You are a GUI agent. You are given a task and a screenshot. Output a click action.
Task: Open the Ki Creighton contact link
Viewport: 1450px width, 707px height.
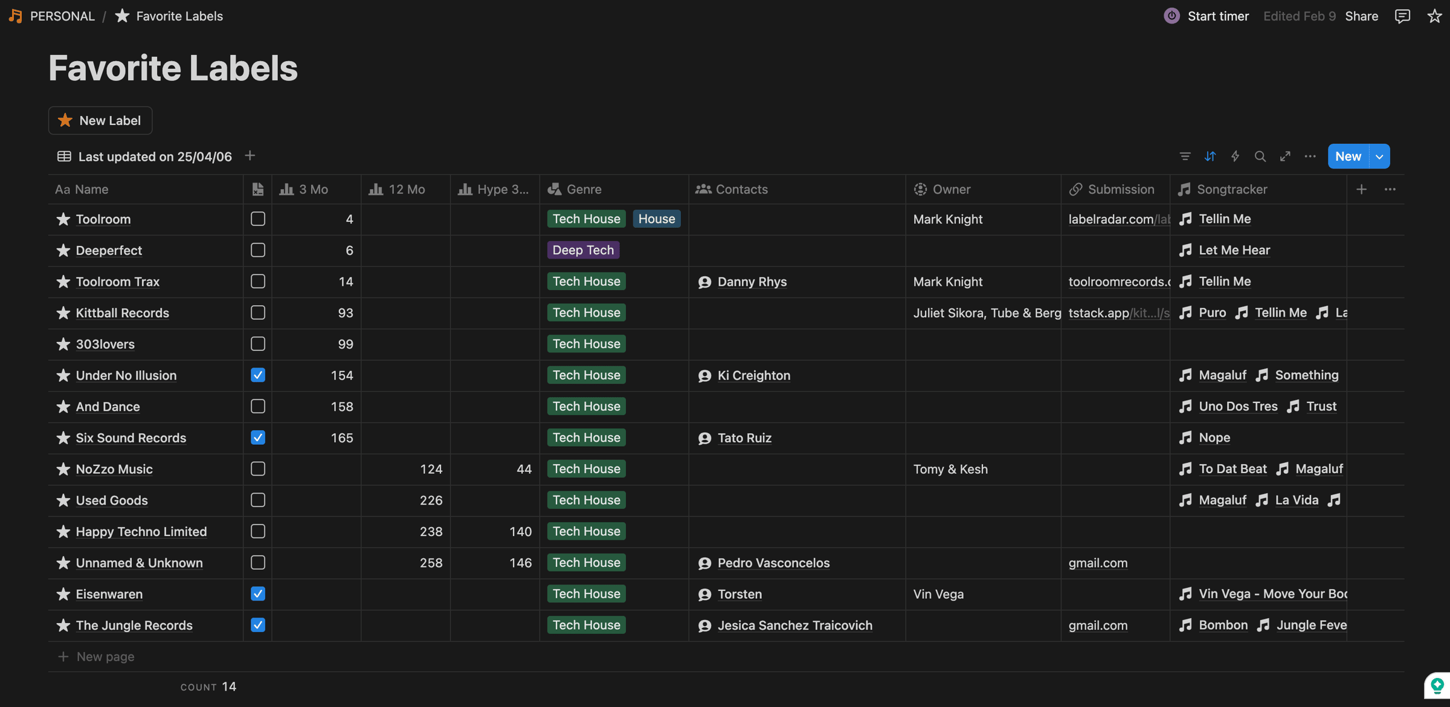(x=753, y=375)
